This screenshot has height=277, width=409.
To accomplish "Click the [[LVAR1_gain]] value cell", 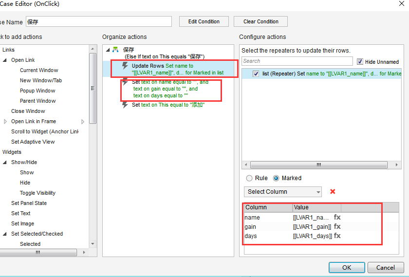I will point(312,227).
